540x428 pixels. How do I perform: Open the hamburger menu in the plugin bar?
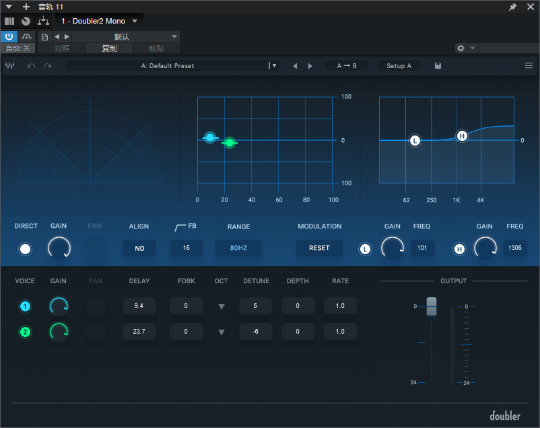[x=529, y=65]
